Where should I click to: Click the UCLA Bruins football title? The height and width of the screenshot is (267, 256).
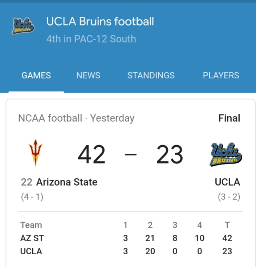pyautogui.click(x=100, y=22)
